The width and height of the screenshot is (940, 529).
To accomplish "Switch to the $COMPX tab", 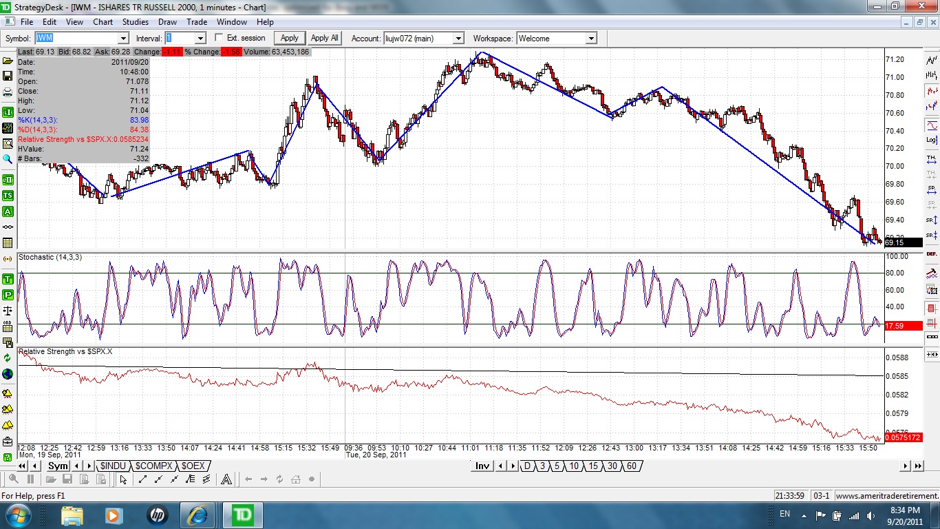I will 154,466.
